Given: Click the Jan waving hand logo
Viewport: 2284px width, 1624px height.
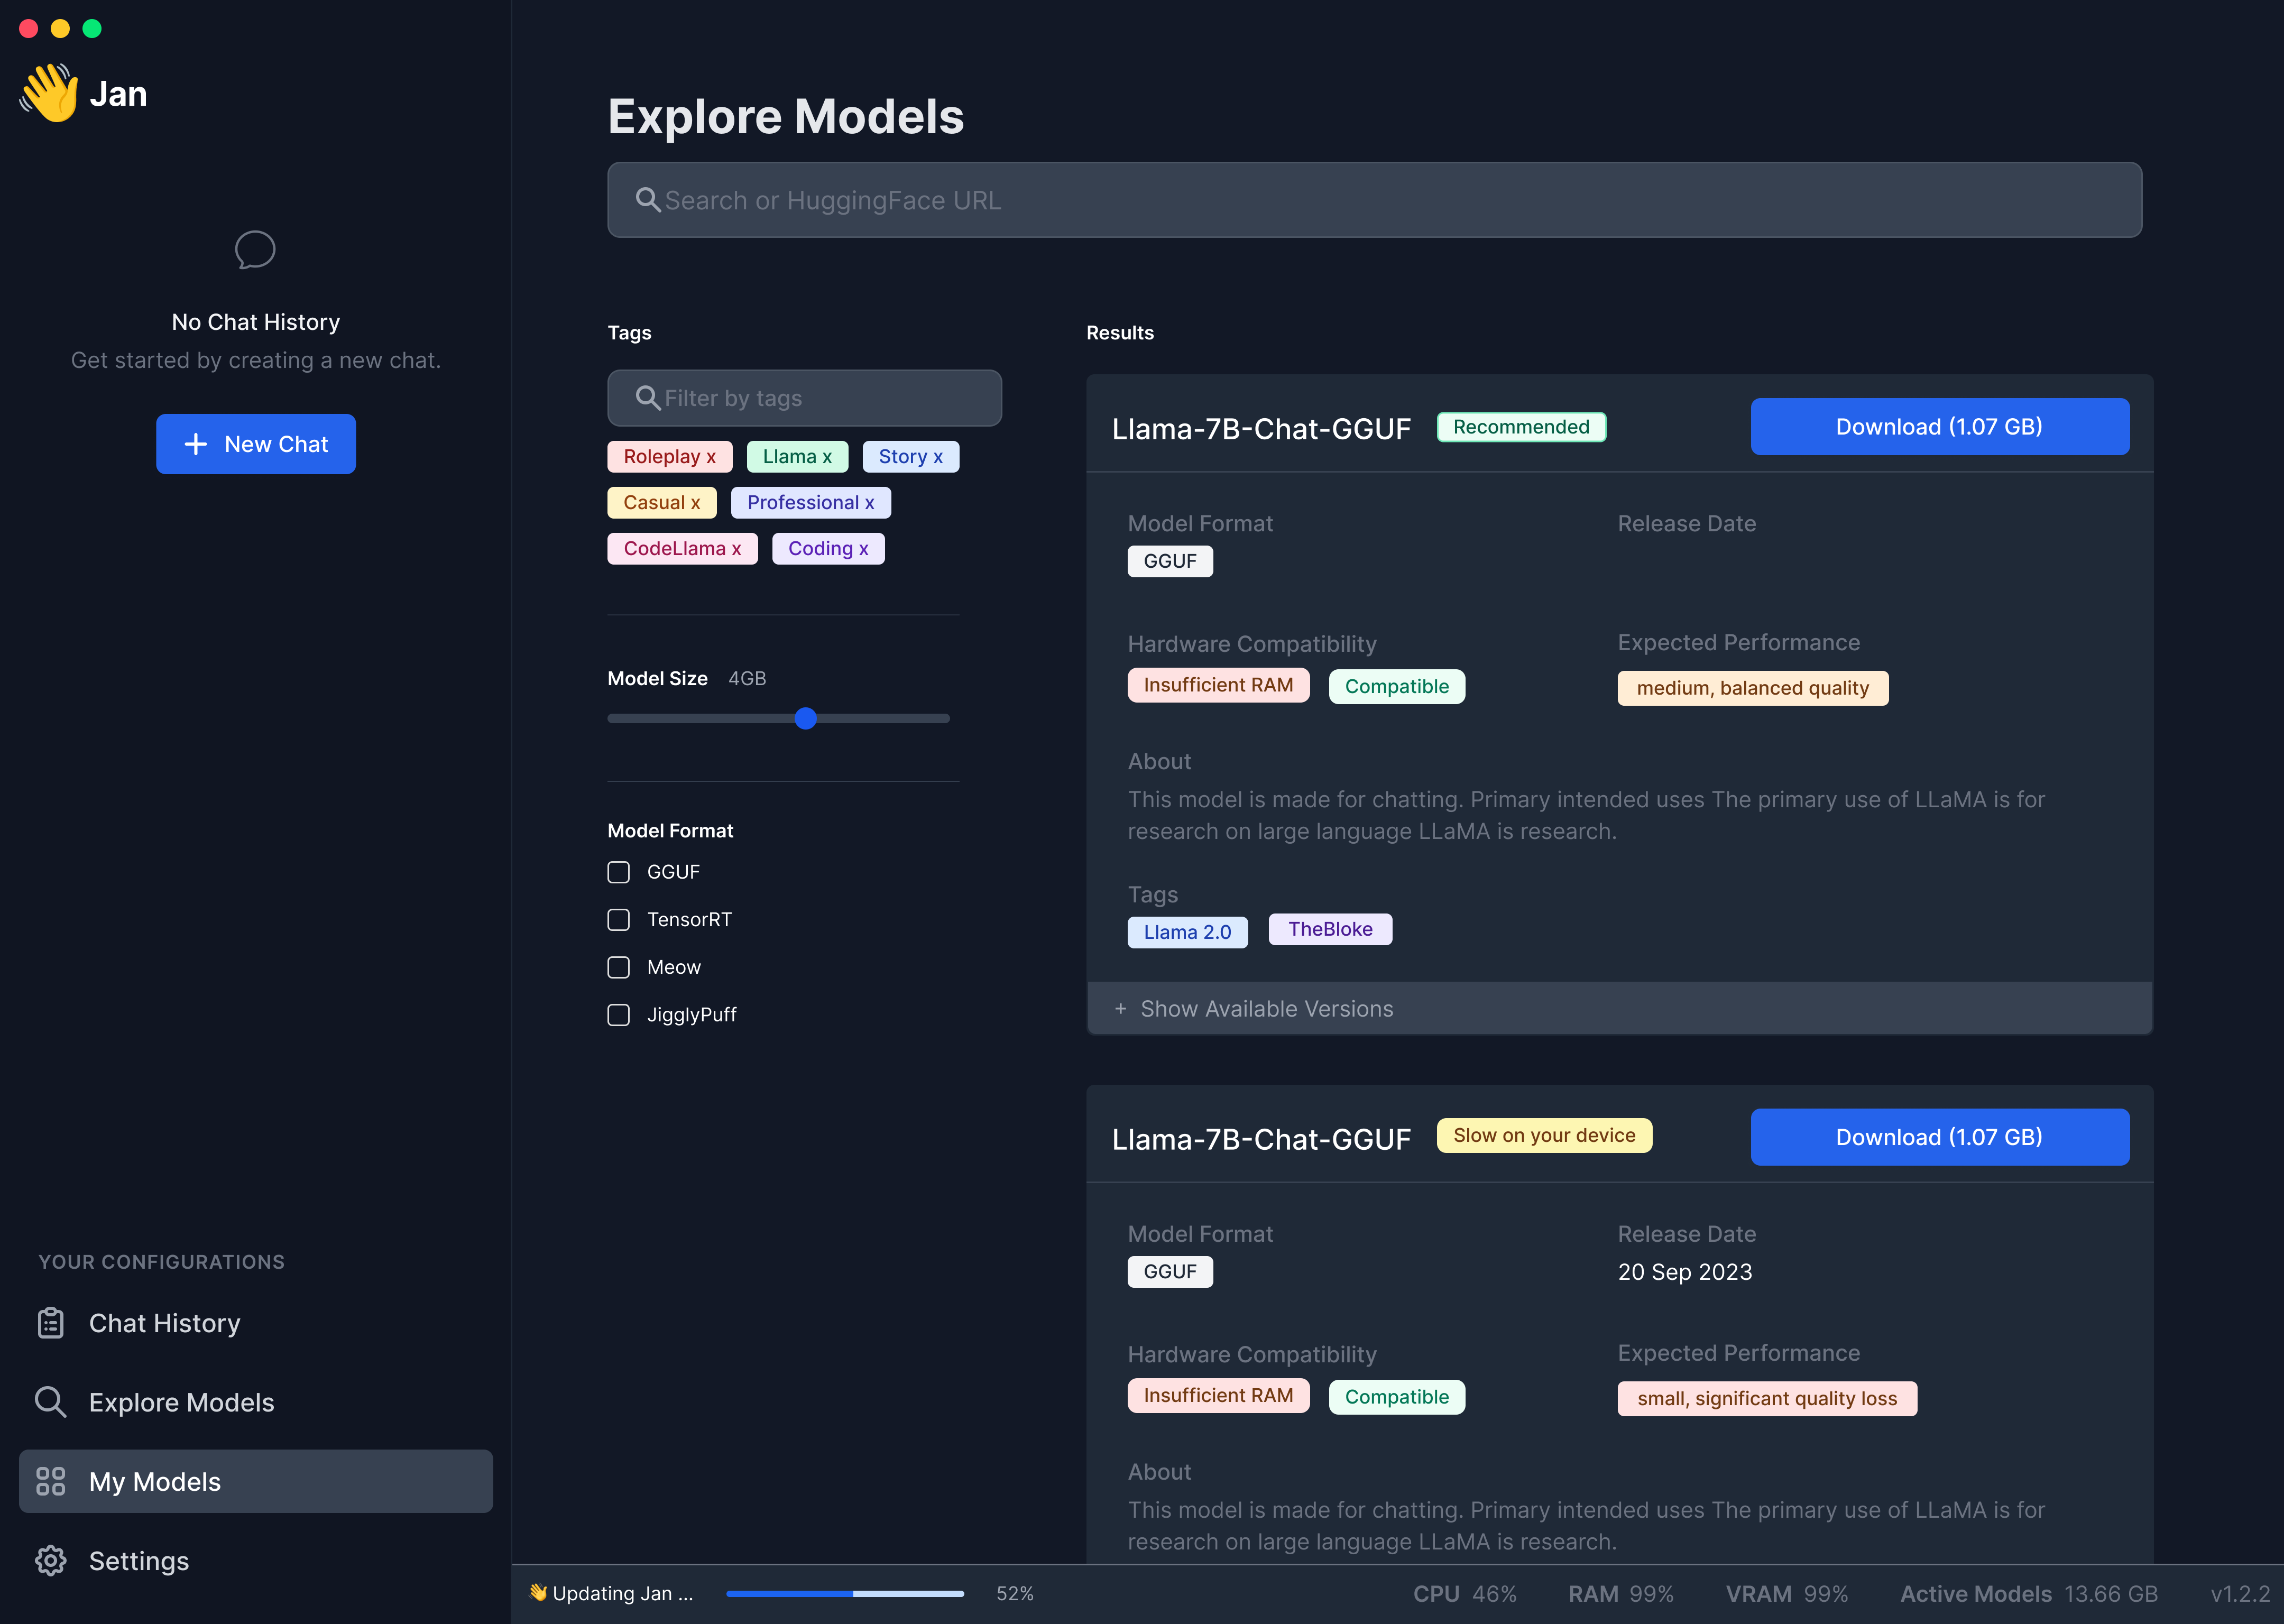Looking at the screenshot, I should tap(49, 93).
